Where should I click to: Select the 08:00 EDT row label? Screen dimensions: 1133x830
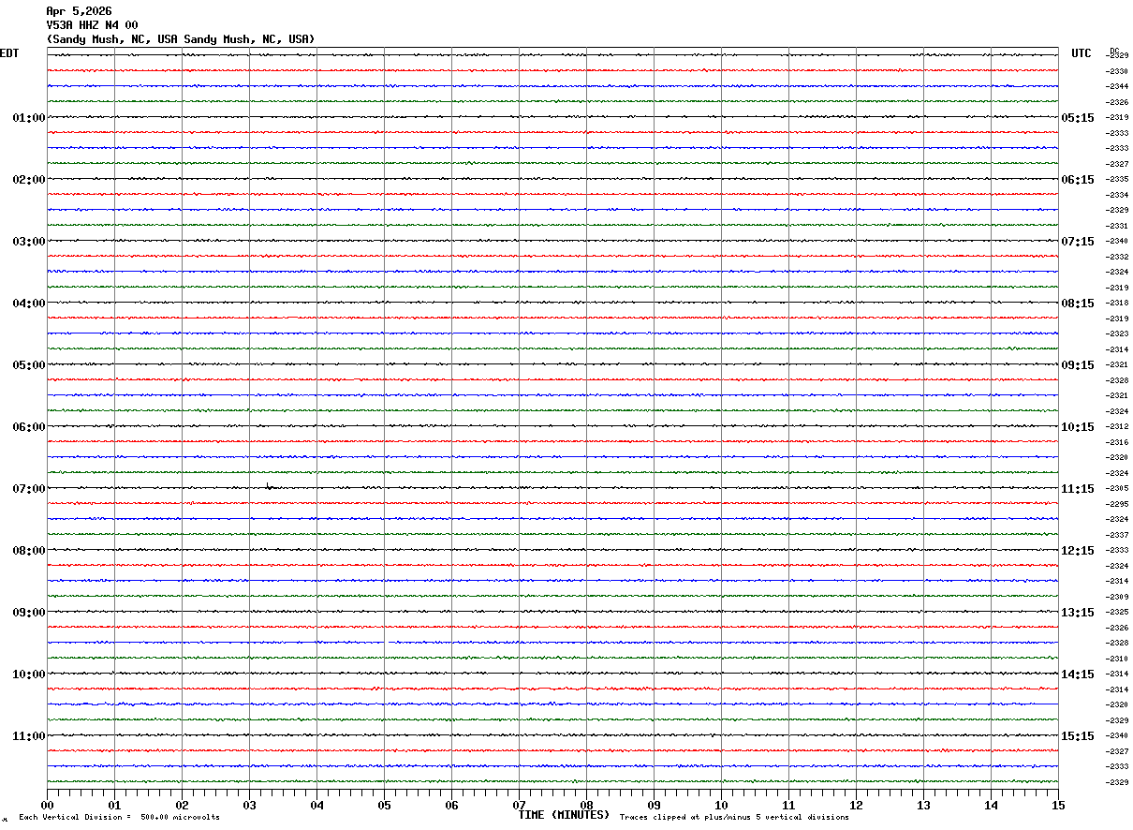tap(29, 551)
